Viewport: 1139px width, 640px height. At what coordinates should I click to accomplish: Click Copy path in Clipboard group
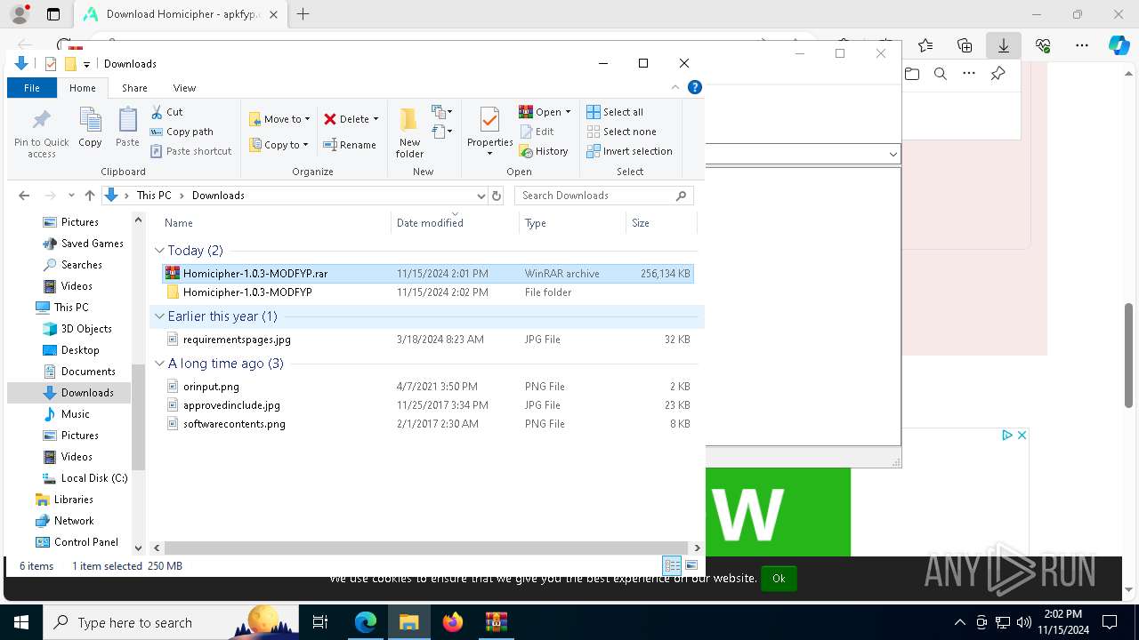pyautogui.click(x=182, y=132)
